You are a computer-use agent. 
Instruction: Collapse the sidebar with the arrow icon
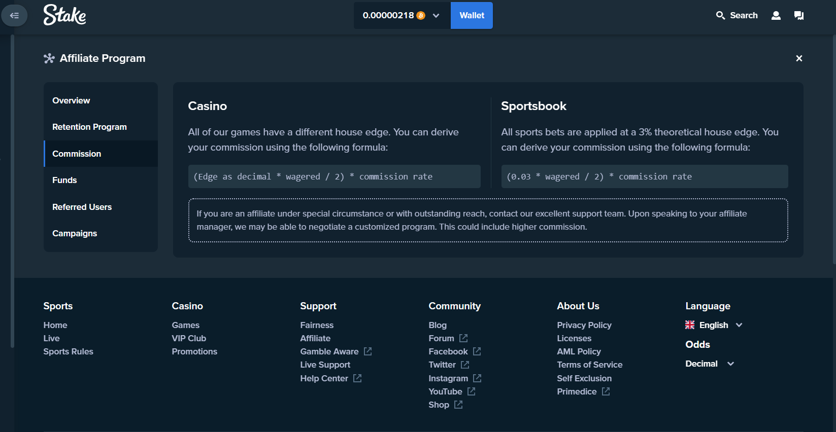pyautogui.click(x=14, y=16)
